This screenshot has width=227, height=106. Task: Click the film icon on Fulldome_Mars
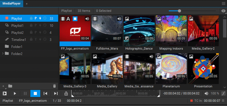click(x=95, y=19)
